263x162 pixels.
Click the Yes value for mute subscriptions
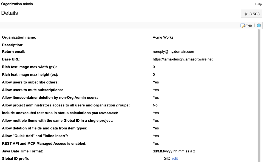[x=156, y=90]
